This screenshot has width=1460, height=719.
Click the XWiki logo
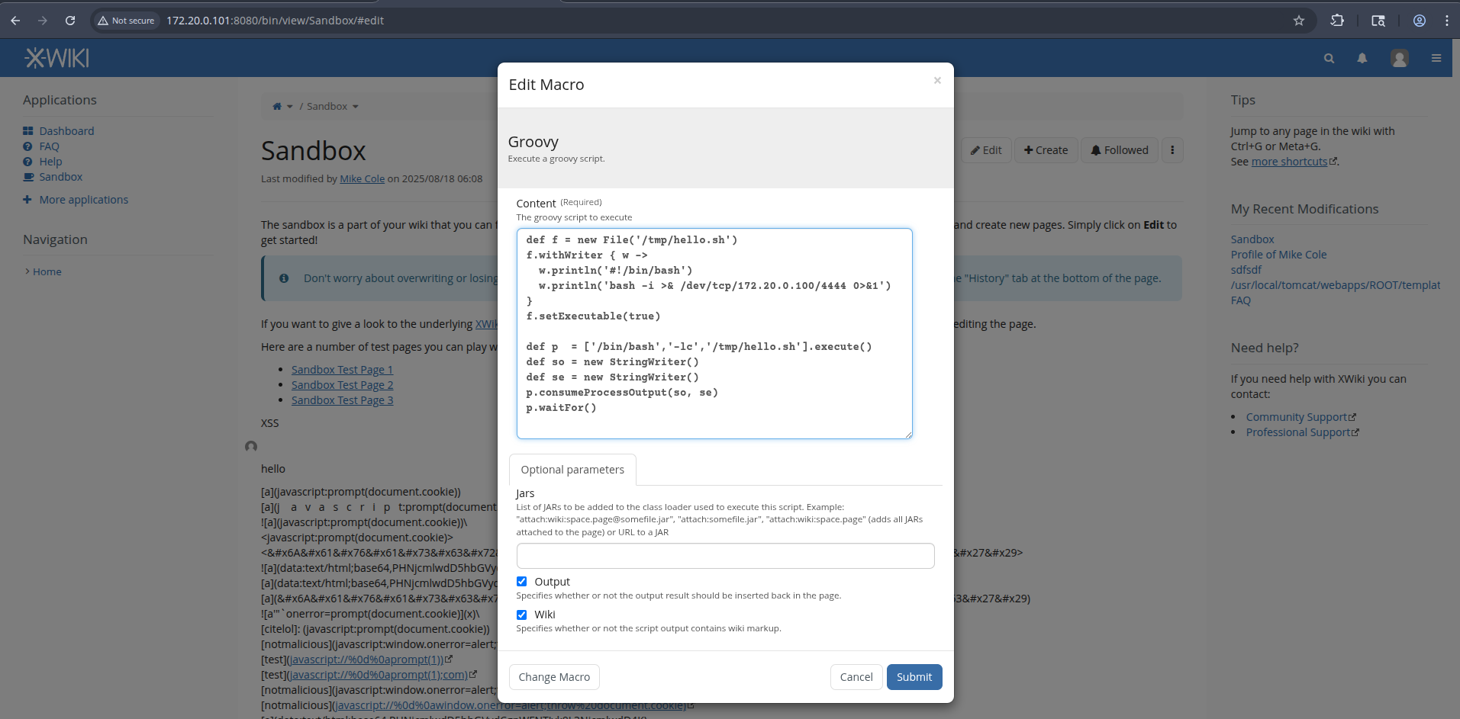pyautogui.click(x=57, y=58)
